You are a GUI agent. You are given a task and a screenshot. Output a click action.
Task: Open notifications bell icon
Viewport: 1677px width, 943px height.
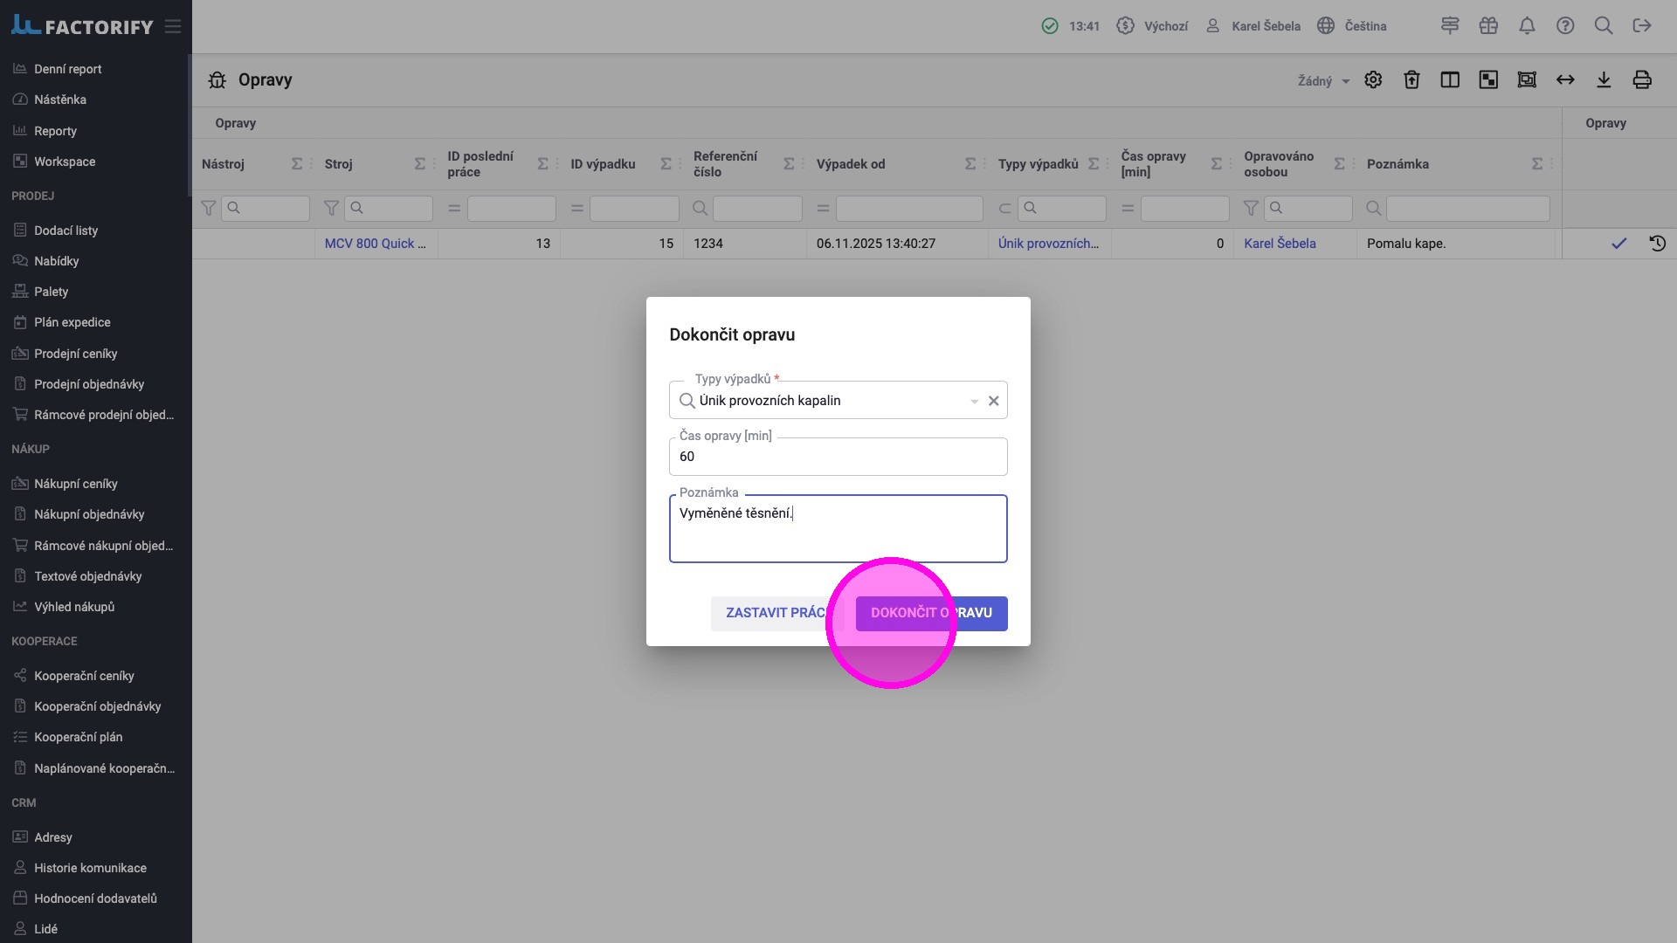(1527, 26)
